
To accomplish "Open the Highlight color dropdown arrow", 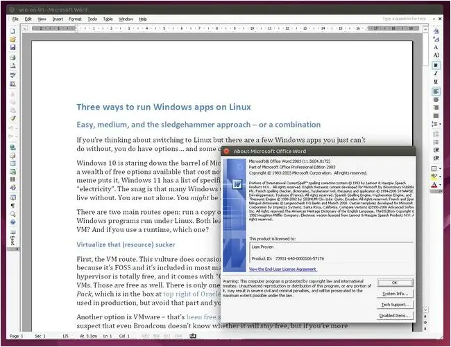I will click(440, 177).
